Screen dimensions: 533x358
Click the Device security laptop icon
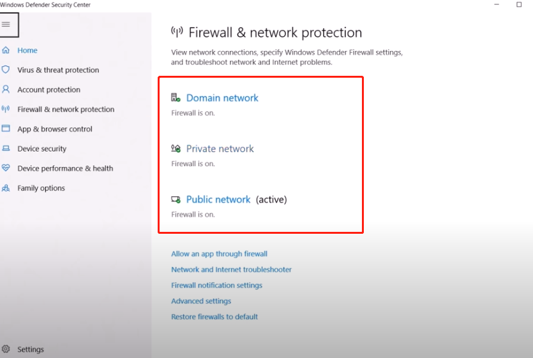[6, 148]
